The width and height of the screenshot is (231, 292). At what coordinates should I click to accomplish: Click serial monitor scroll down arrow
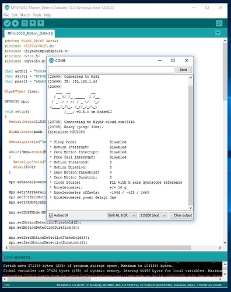[191, 208]
